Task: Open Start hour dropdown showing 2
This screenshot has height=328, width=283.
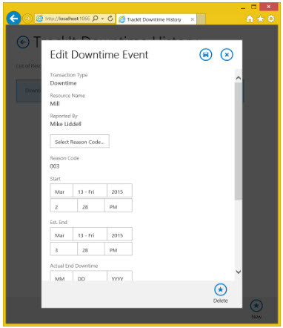Action: (x=64, y=206)
